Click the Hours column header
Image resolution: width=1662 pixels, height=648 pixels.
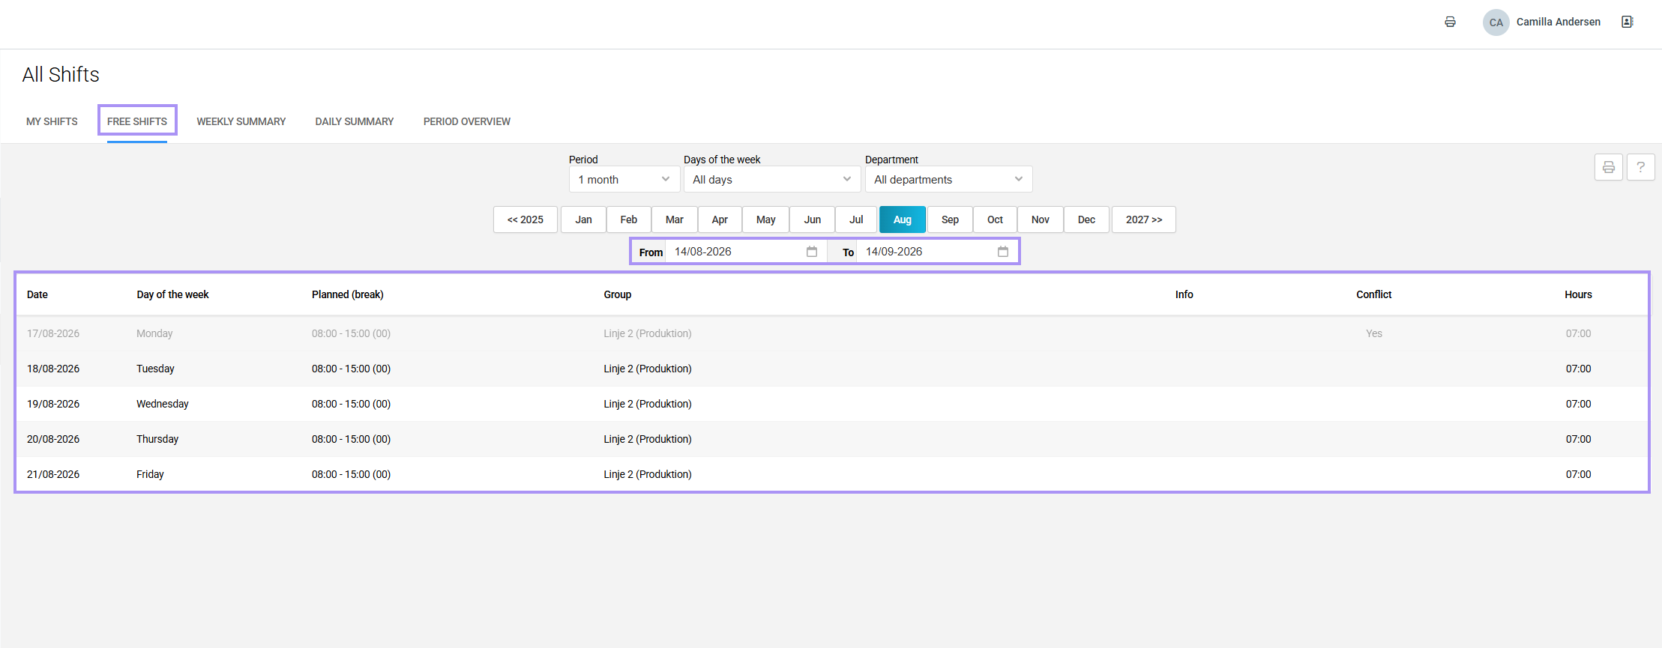(1578, 294)
